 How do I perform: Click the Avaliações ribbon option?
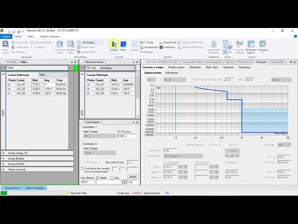tap(167, 47)
